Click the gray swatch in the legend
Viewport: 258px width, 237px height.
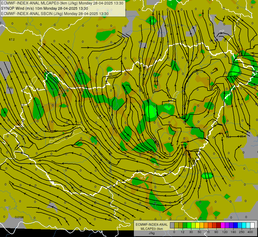(172, 225)
